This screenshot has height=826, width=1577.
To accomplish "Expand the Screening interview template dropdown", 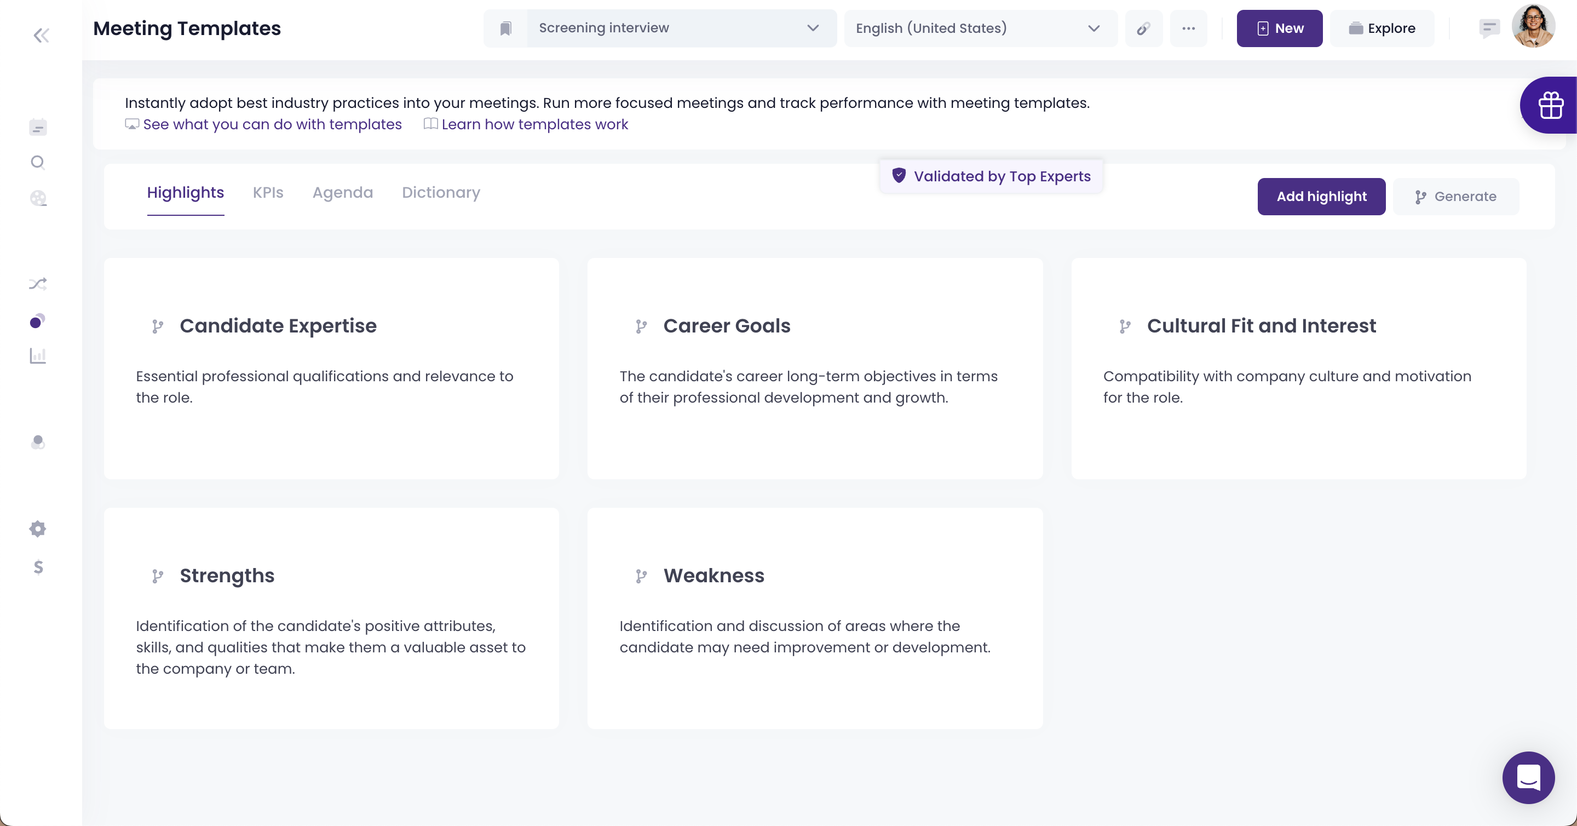I will (x=680, y=28).
